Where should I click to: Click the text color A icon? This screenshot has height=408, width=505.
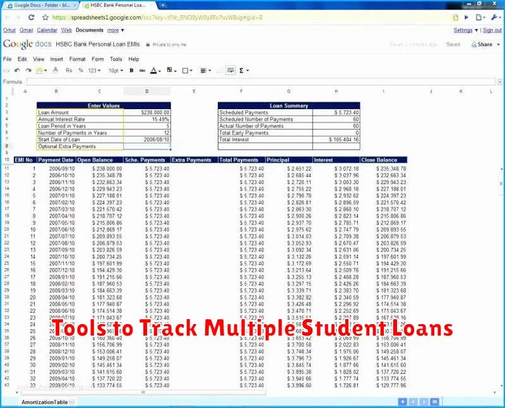(x=153, y=71)
